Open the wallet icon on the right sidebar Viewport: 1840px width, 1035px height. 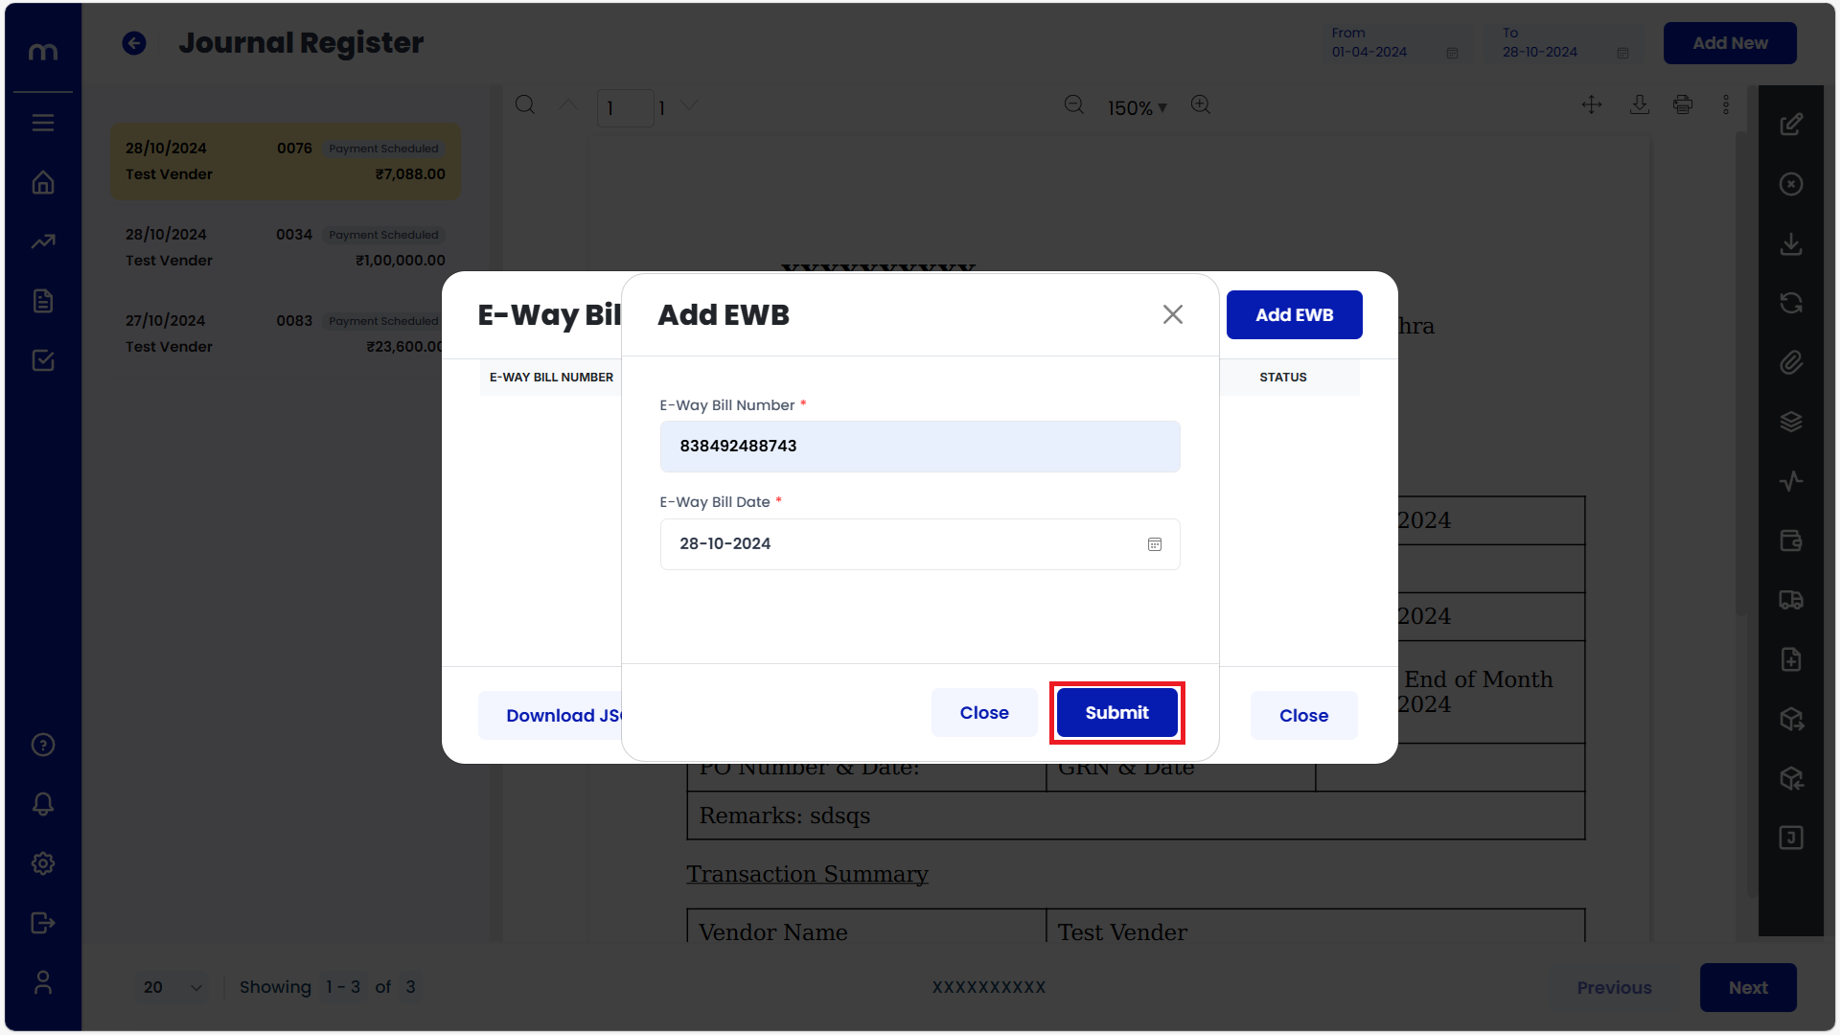coord(1791,540)
